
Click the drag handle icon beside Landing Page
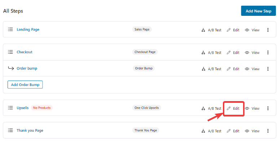pyautogui.click(x=10, y=29)
